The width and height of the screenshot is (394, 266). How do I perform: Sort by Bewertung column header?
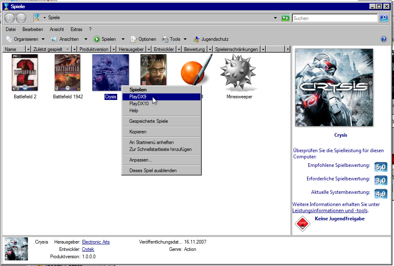point(194,49)
